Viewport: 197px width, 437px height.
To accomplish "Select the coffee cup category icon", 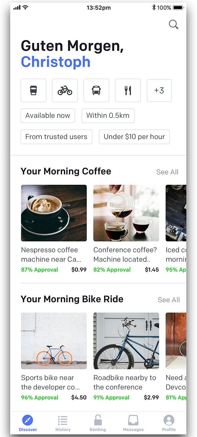I will tap(33, 90).
